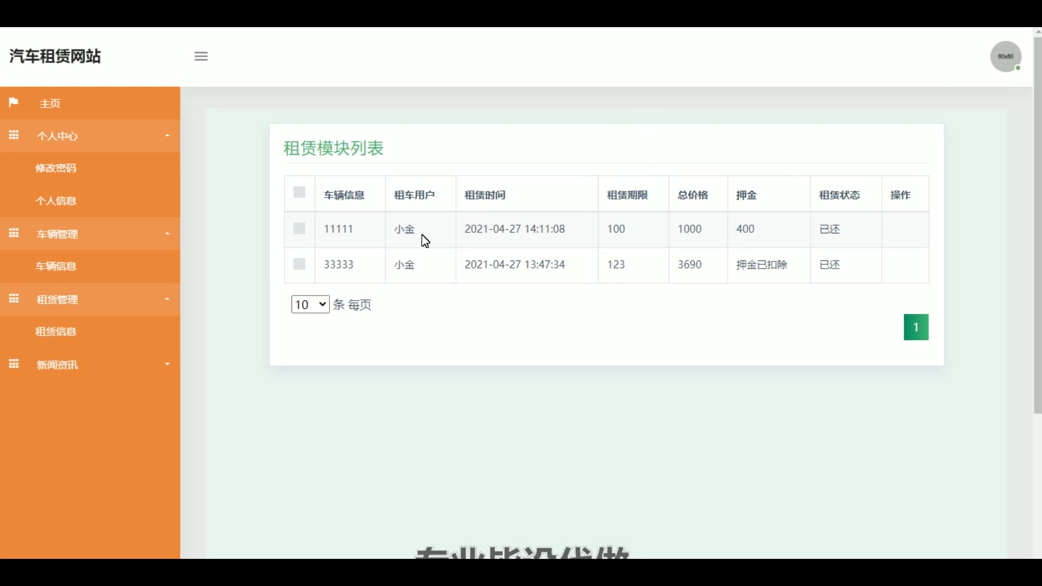Screen dimensions: 1042x586
Task: Open 租赁信息 sidebar link
Action: (x=56, y=332)
